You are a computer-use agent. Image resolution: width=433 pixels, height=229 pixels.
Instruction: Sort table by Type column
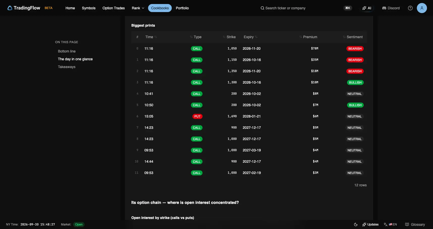pos(196,37)
